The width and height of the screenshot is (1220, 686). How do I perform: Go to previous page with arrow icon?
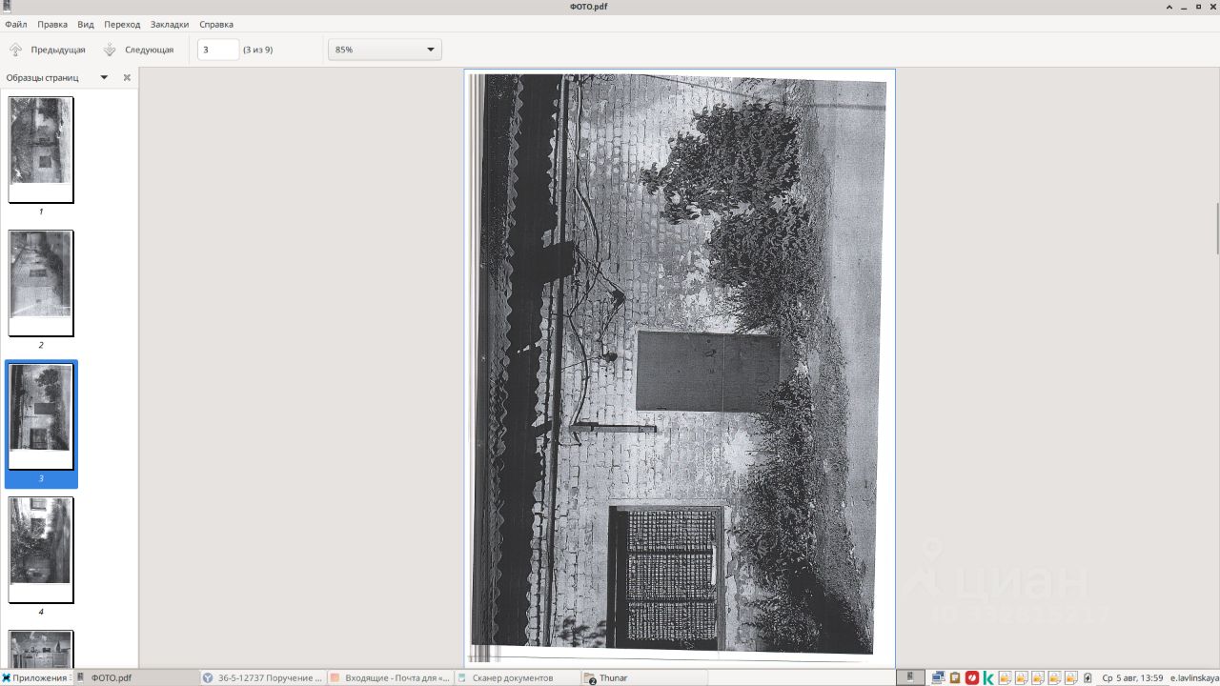(15, 50)
